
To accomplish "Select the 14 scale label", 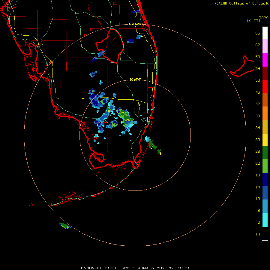I will tap(258, 187).
